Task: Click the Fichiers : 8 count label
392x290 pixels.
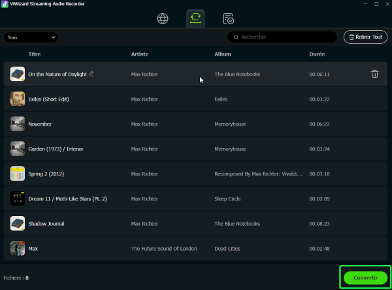Action: click(x=16, y=278)
